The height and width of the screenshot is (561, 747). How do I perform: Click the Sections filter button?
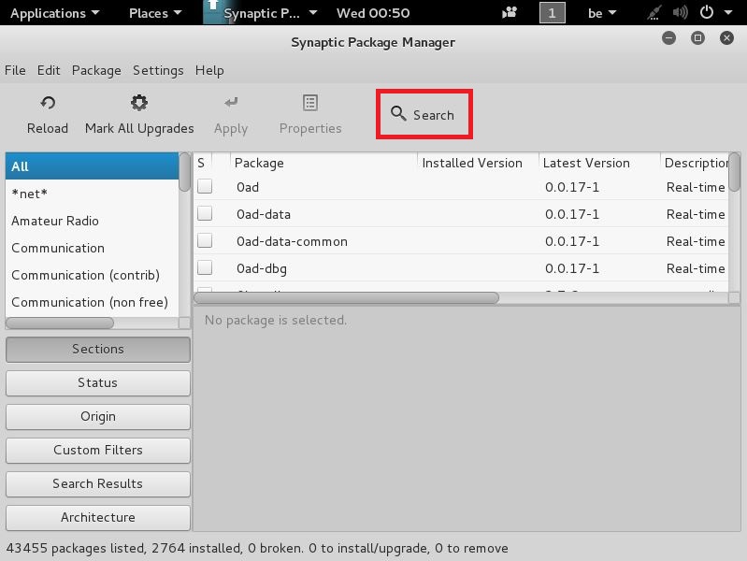(98, 350)
